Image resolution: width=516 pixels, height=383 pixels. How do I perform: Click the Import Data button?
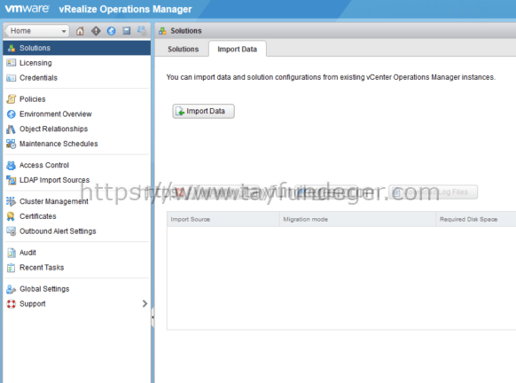tap(203, 111)
